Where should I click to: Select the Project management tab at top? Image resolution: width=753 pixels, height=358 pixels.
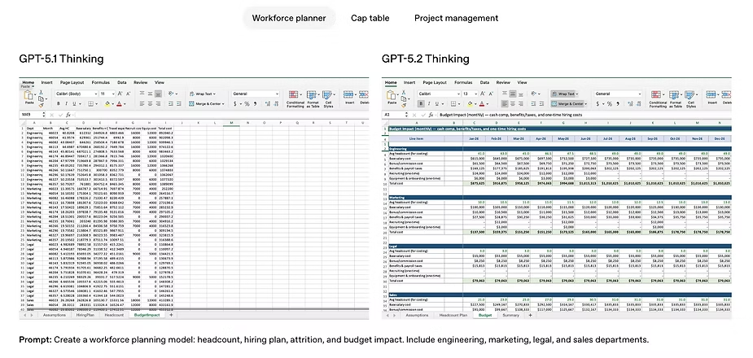[456, 18]
